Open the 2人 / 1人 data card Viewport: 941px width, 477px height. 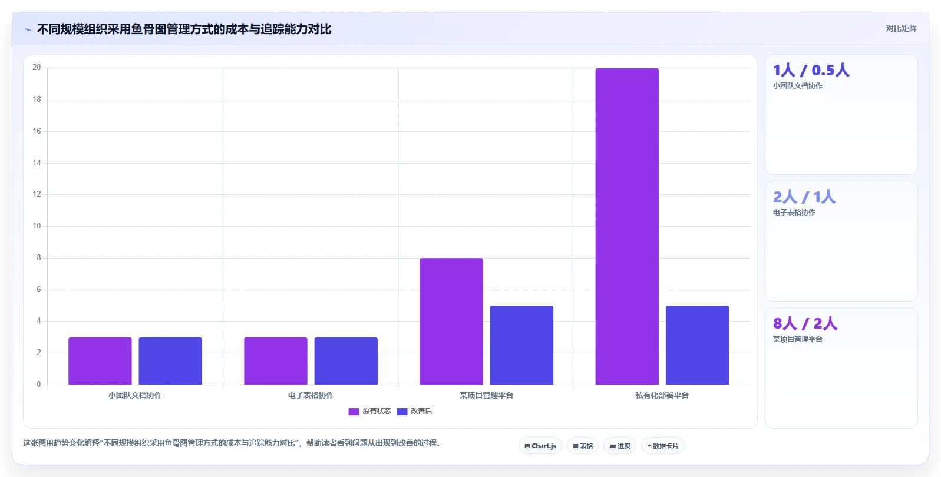841,241
